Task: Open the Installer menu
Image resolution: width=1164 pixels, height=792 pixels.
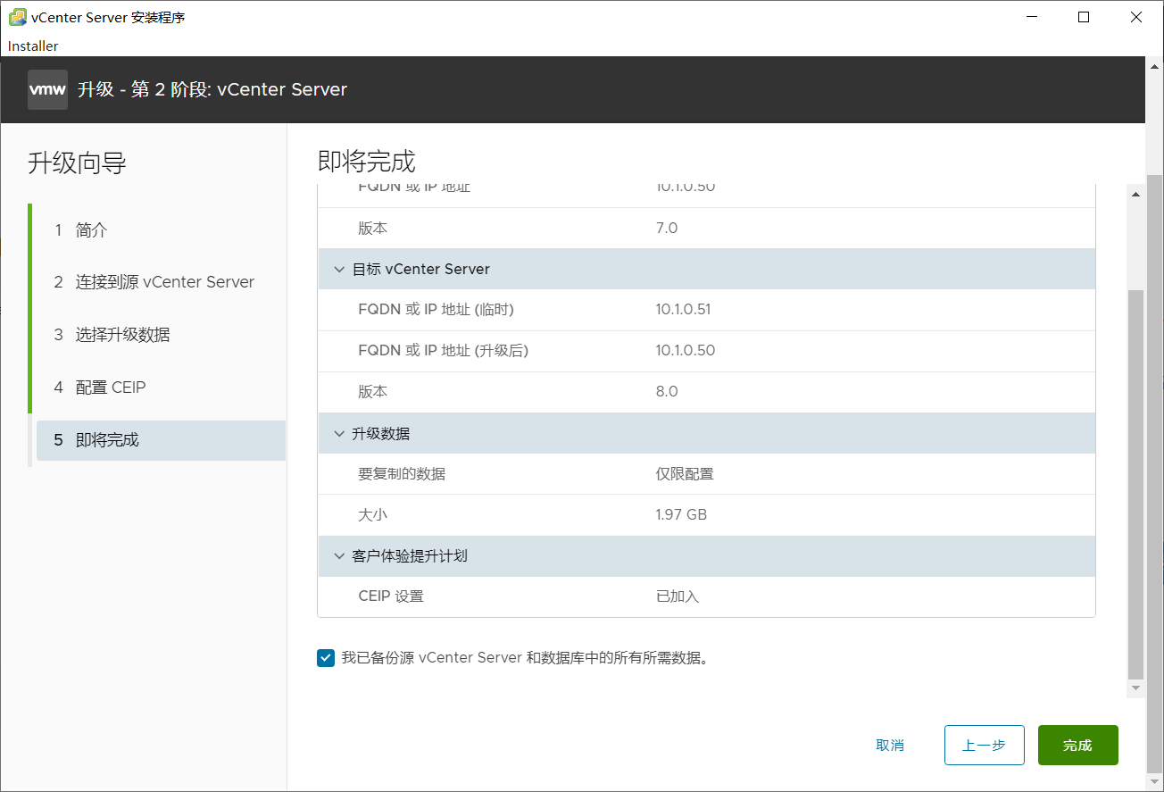Action: (33, 46)
